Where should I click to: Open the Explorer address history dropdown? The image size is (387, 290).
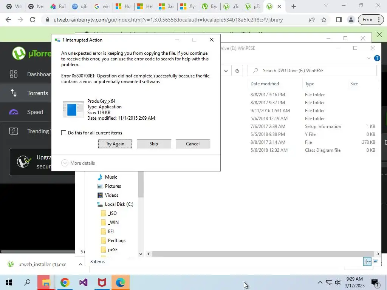coord(226,71)
